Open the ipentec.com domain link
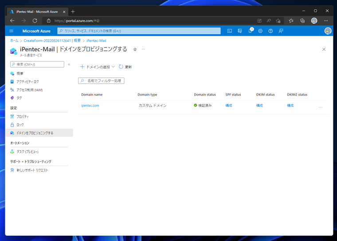 click(90, 106)
